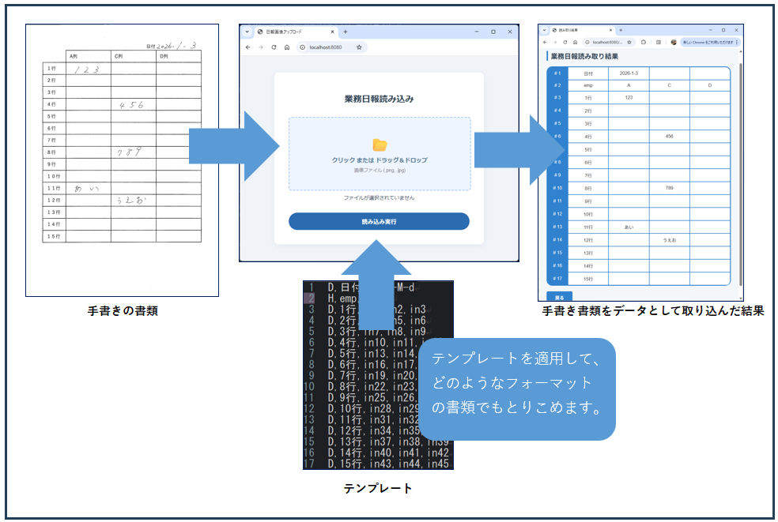Image resolution: width=778 pixels, height=522 pixels.
Task: Expand the tab search dropdown in the results browser
Action: coord(544,30)
